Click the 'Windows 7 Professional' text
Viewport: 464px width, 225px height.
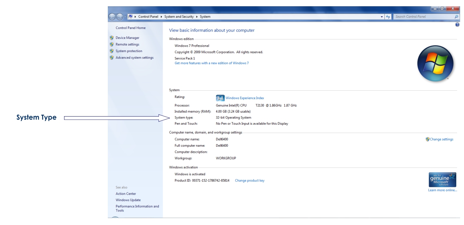click(192, 46)
